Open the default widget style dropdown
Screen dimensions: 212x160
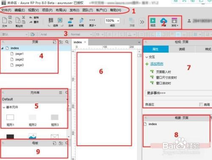pyautogui.click(x=14, y=34)
